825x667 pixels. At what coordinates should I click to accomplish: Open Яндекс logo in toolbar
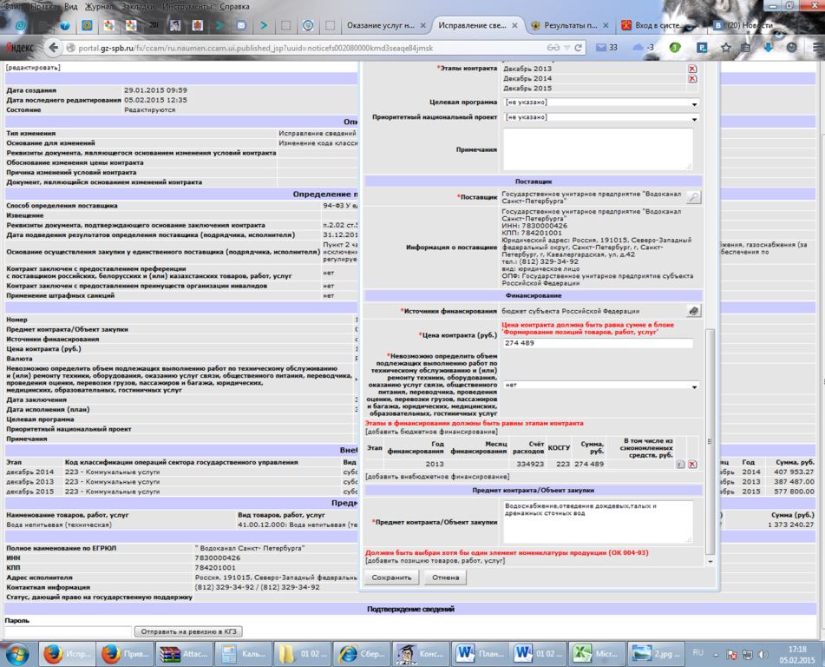pos(20,48)
